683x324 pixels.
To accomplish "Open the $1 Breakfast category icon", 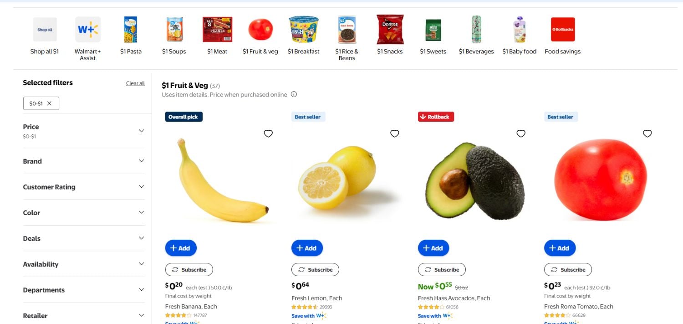I will point(304,29).
